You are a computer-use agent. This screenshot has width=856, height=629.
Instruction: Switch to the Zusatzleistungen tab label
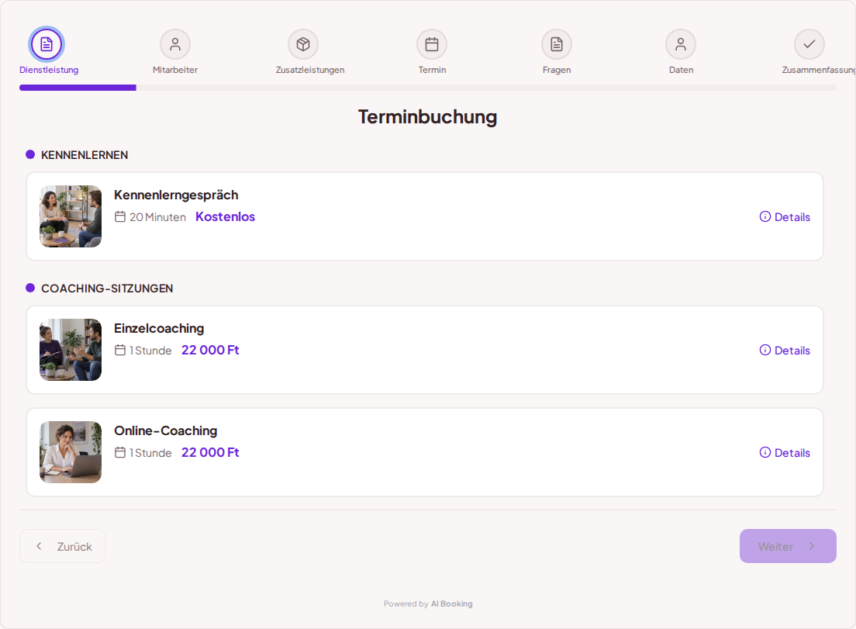pos(310,70)
